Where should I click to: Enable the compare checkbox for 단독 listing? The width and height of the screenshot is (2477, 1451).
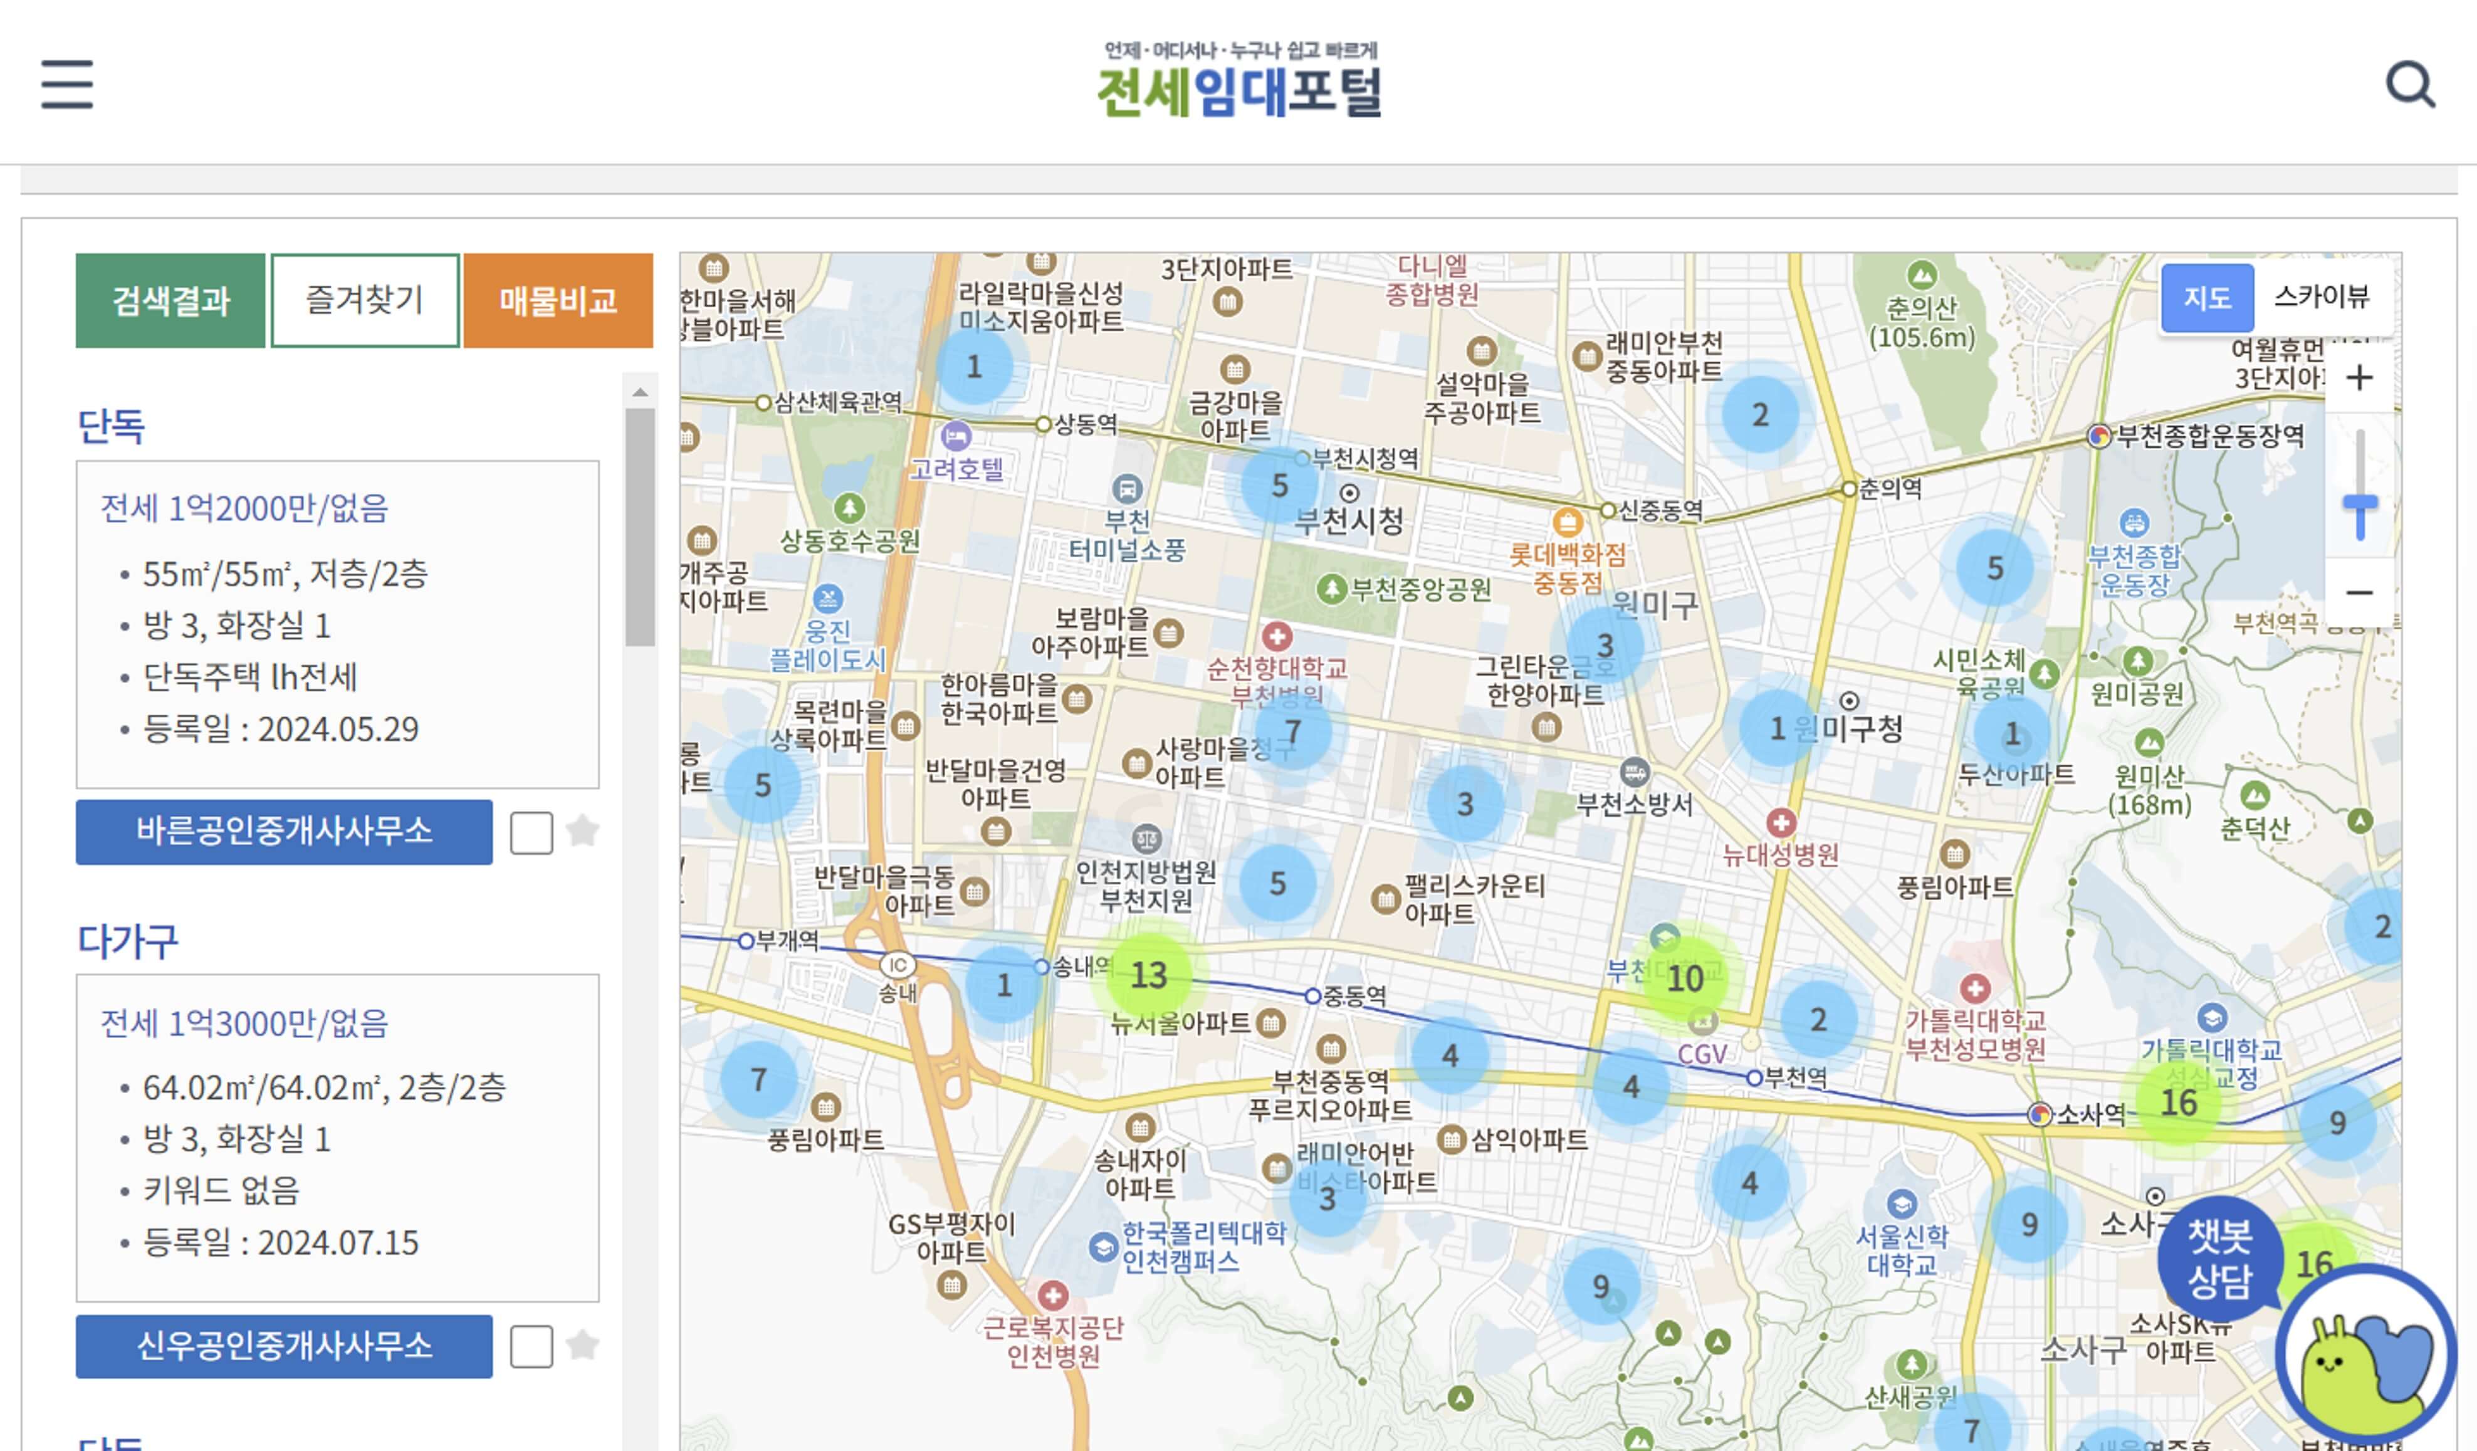tap(530, 831)
